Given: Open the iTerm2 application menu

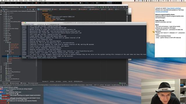Looking at the screenshot, I should tap(6, 1).
